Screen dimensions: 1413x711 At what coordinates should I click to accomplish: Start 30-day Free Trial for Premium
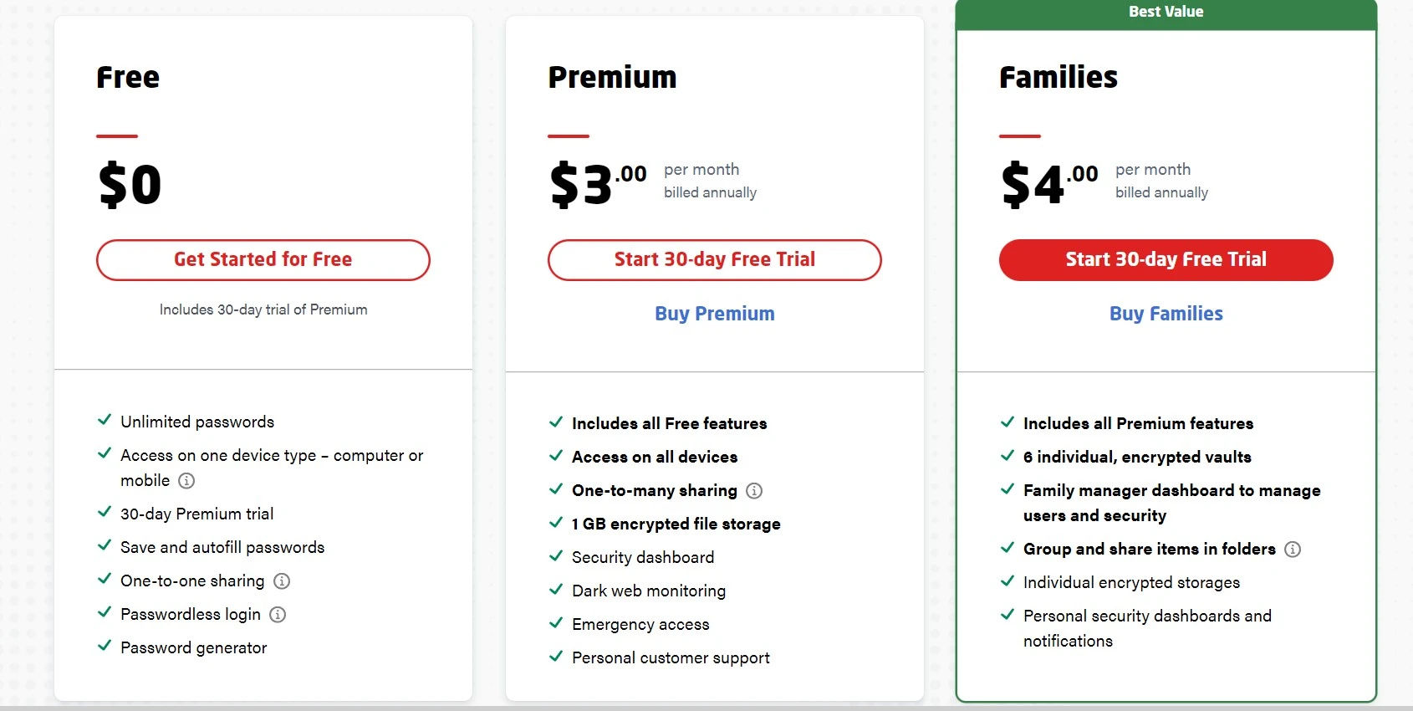click(715, 260)
